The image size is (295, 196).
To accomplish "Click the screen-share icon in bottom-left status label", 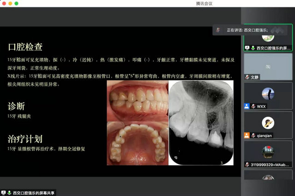I will click(4, 193).
